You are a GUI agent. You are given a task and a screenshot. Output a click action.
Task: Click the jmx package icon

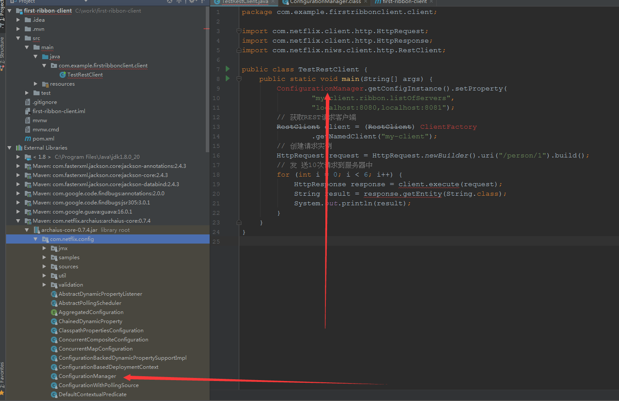(54, 248)
